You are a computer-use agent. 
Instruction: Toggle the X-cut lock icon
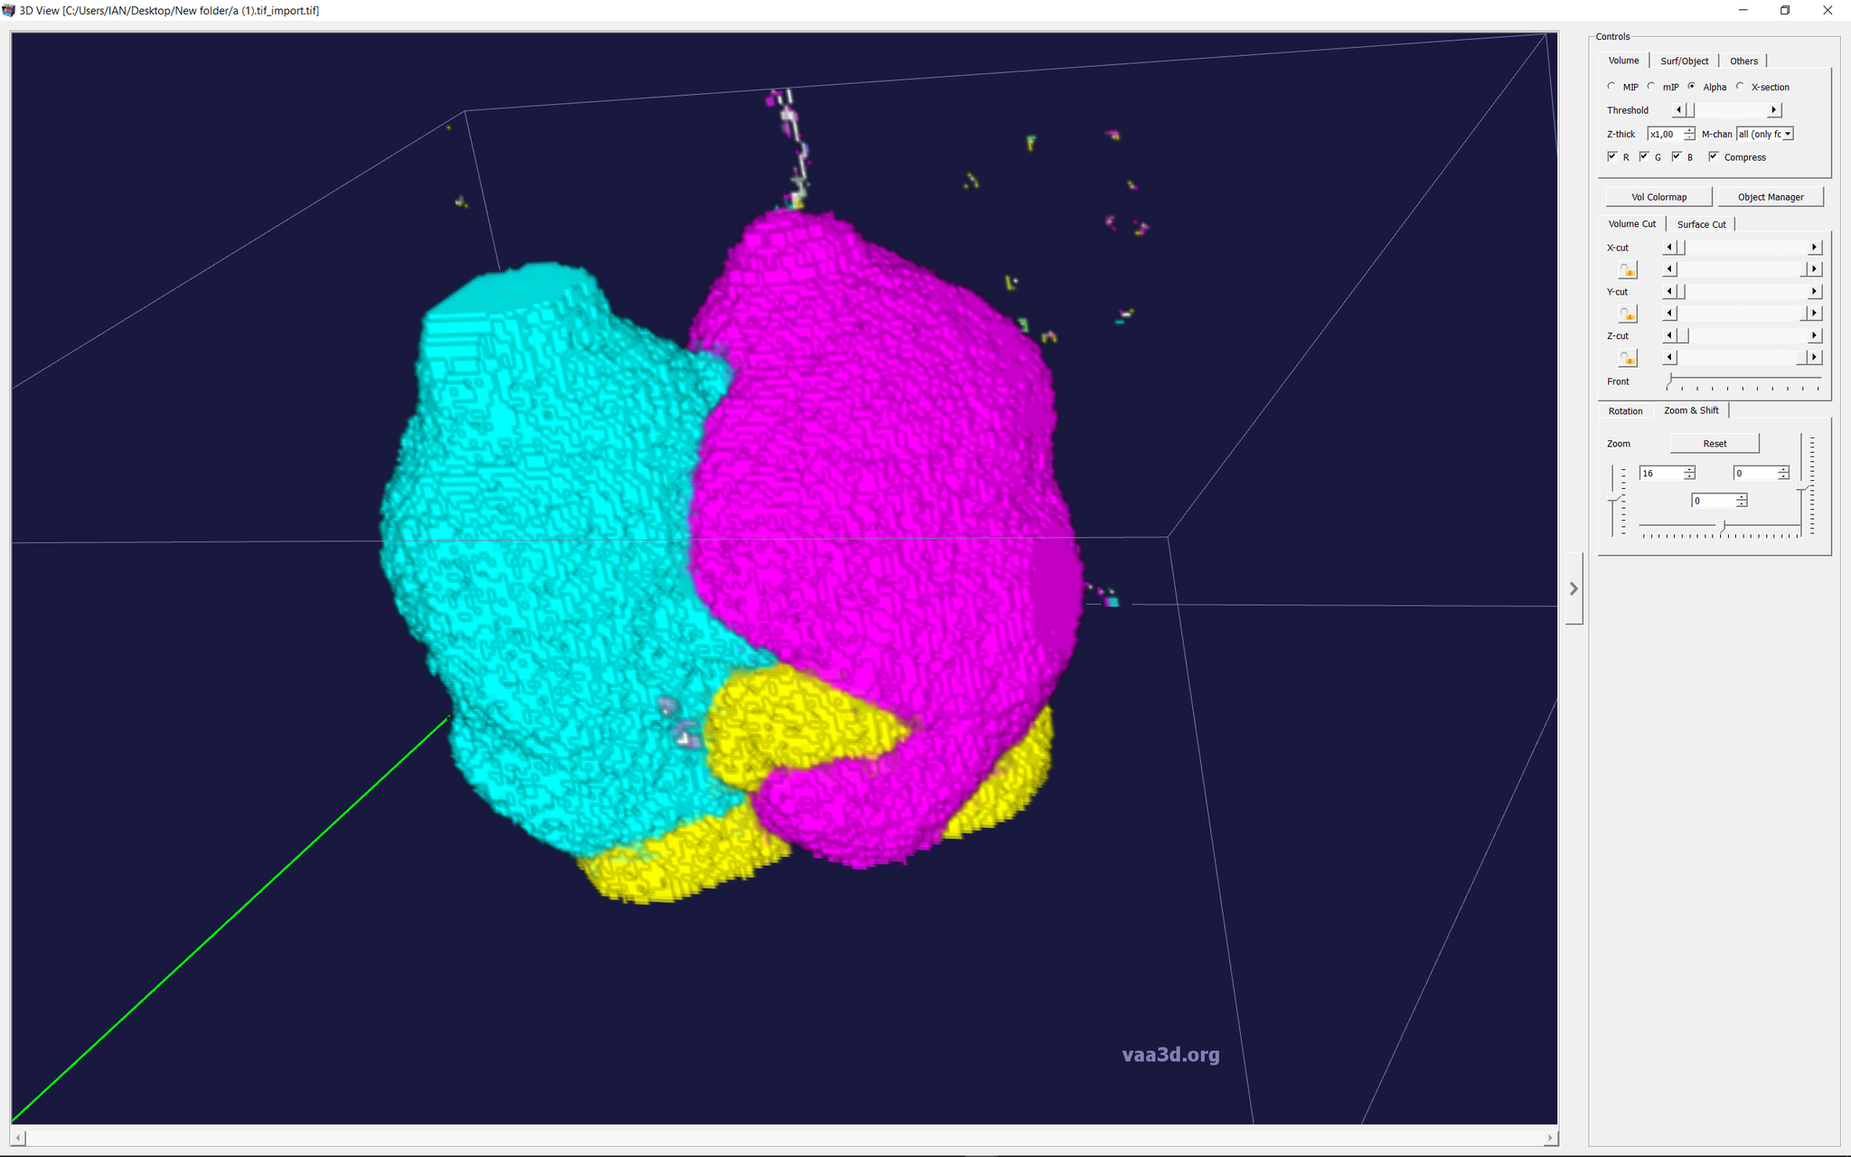coord(1627,269)
